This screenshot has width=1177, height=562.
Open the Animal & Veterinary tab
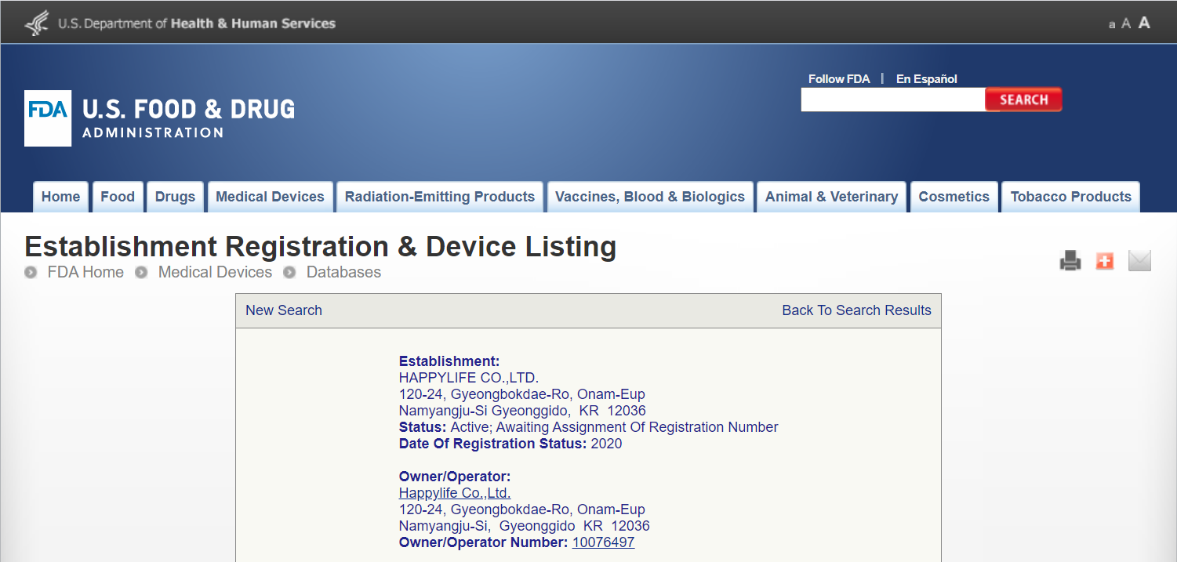tap(831, 197)
